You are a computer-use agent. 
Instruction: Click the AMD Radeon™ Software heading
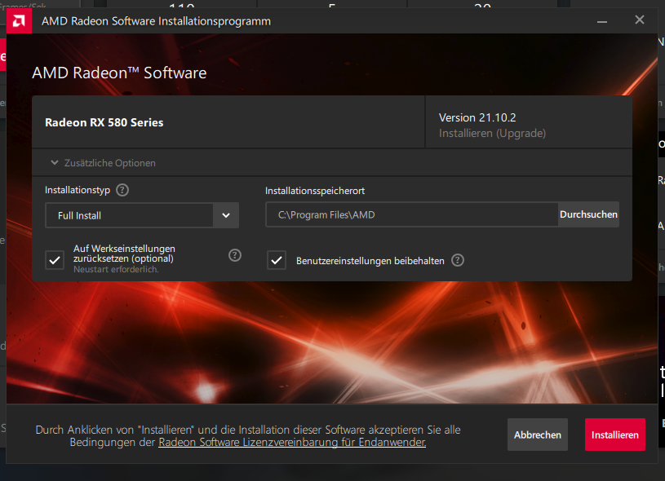coord(120,73)
